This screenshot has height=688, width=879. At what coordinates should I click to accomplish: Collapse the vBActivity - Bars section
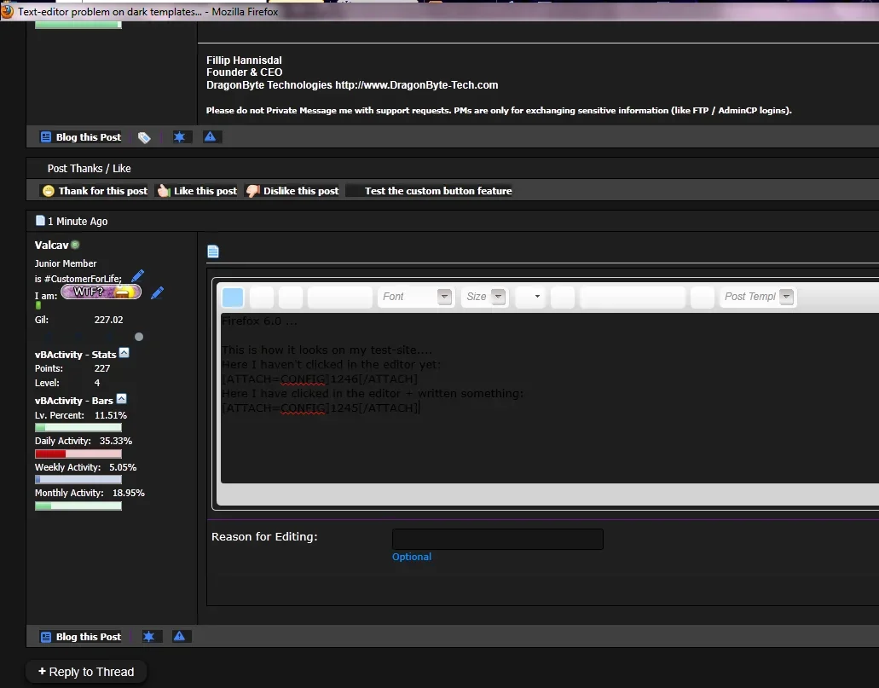click(121, 399)
